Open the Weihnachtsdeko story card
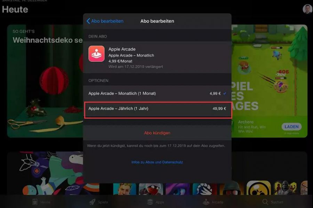Screen dimensions: 313x208 click(x=45, y=81)
